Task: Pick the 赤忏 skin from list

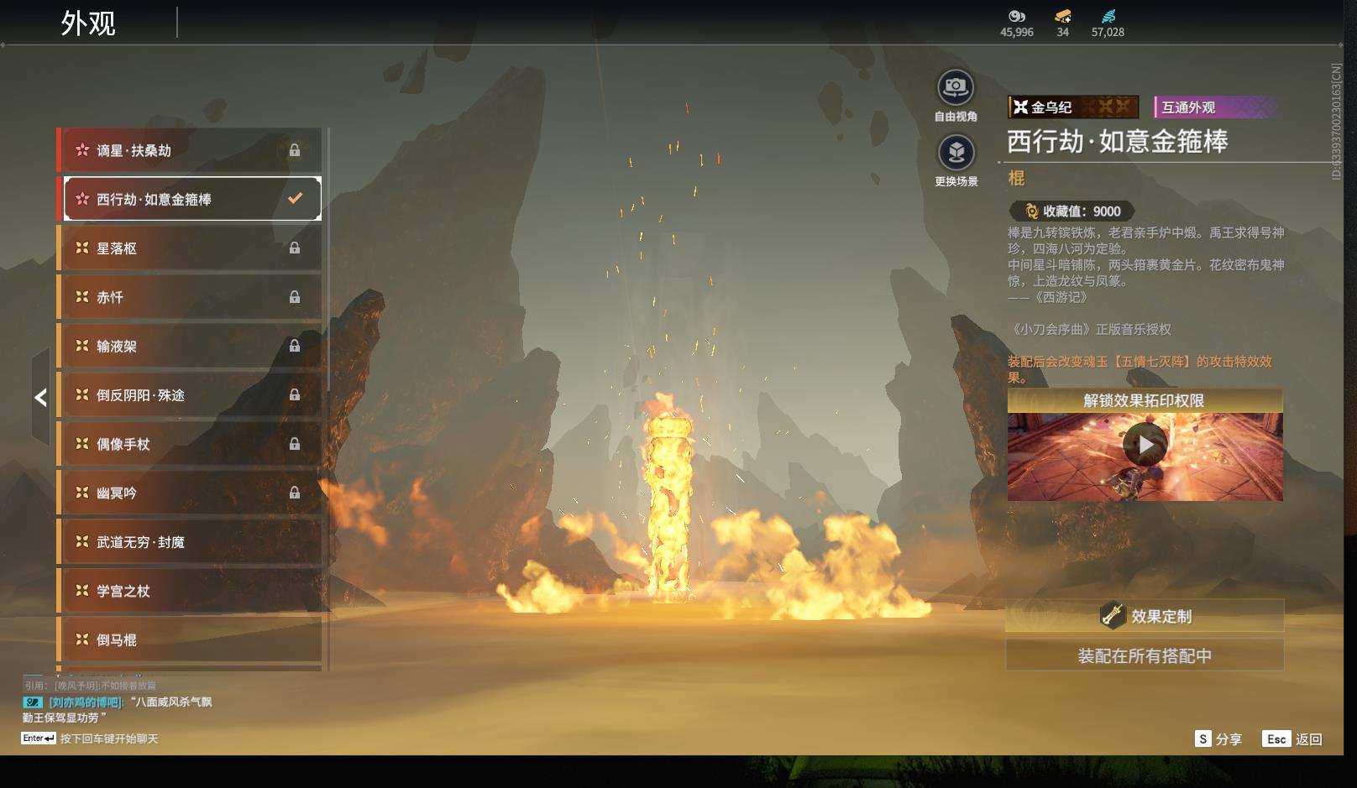Action: pyautogui.click(x=190, y=297)
